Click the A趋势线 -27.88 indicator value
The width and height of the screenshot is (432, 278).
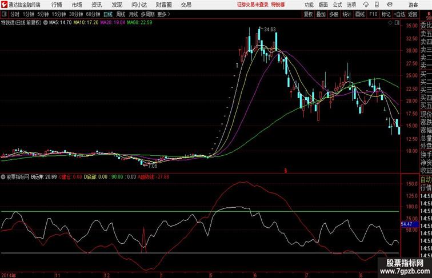tap(153, 177)
